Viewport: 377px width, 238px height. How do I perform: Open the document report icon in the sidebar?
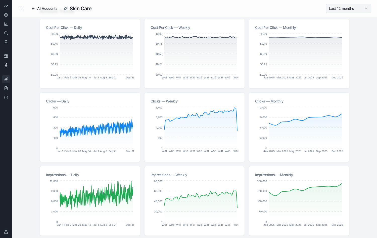(x=6, y=88)
